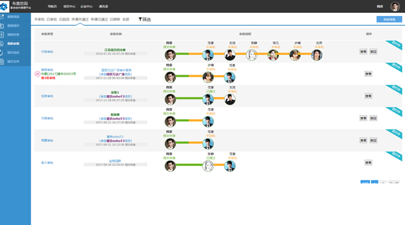Select the 全部 tab
Viewport: 405px width, 225px height.
click(126, 20)
